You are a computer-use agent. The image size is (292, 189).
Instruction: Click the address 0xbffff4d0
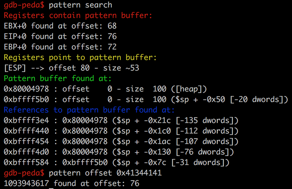pyautogui.click(x=26, y=152)
